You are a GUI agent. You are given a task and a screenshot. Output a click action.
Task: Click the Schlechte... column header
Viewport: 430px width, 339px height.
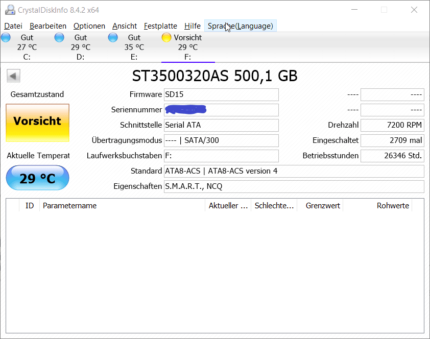274,206
